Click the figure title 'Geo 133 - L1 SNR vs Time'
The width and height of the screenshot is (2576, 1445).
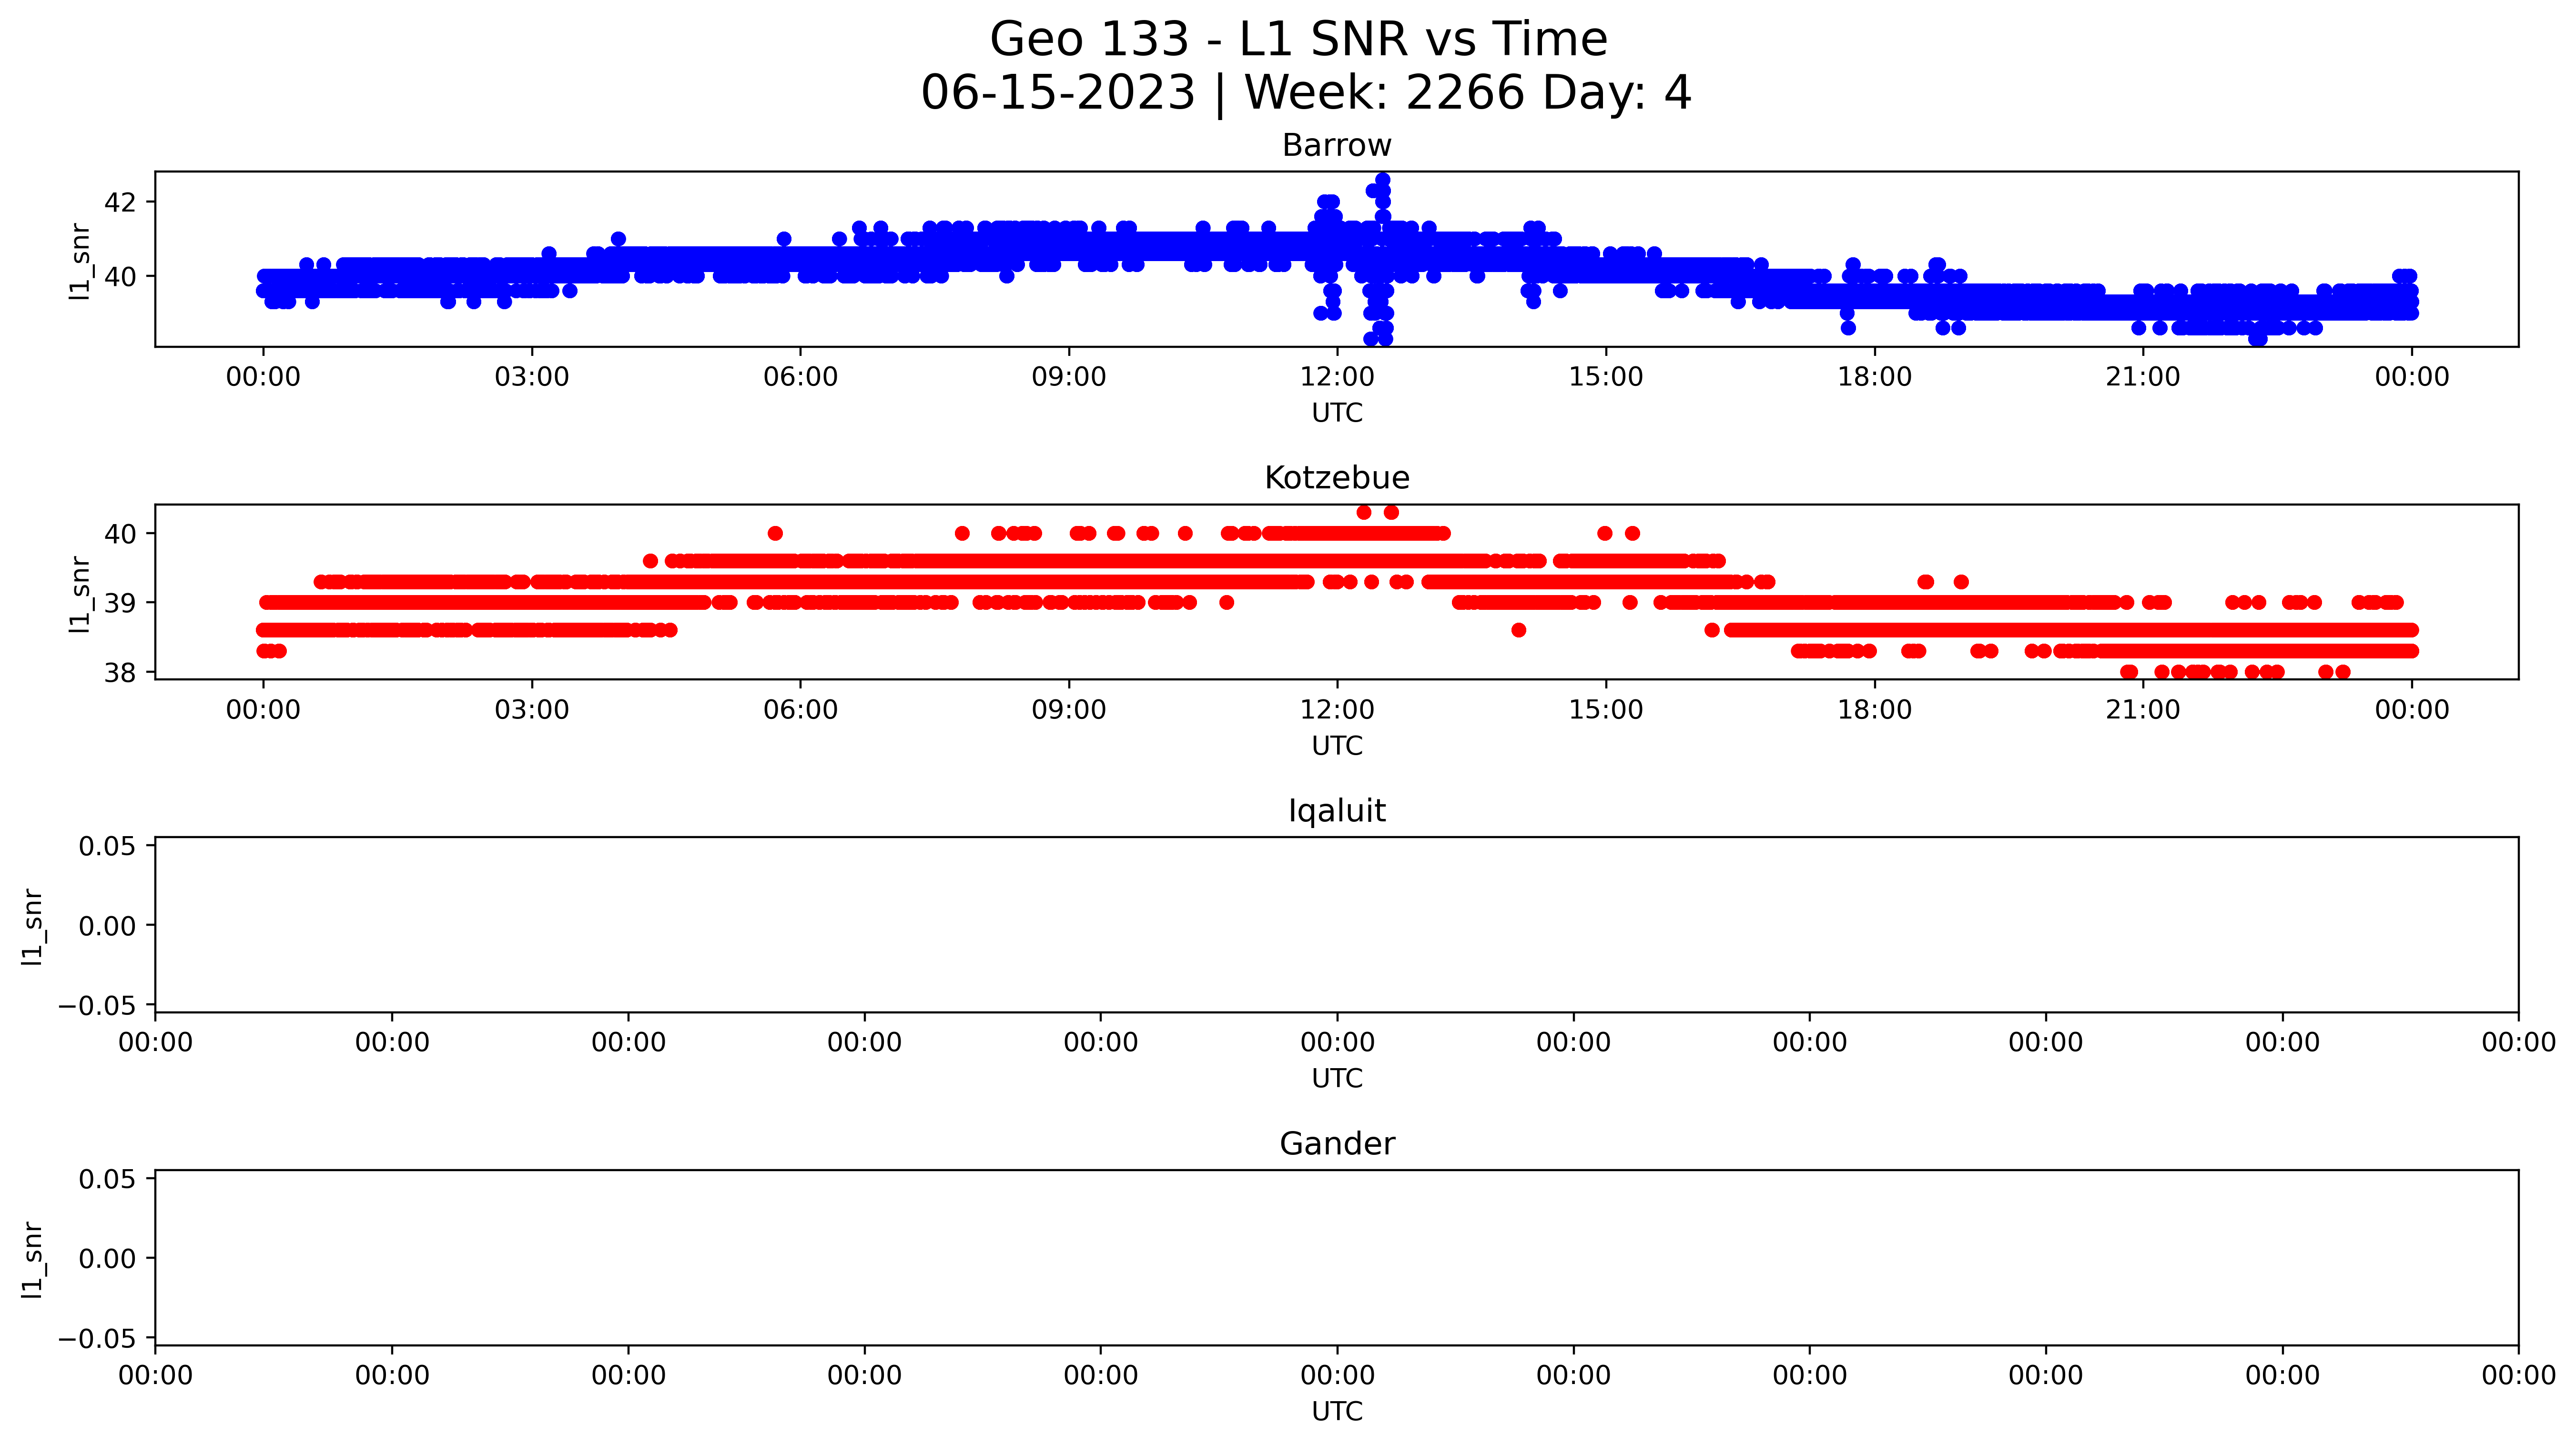tap(1298, 40)
